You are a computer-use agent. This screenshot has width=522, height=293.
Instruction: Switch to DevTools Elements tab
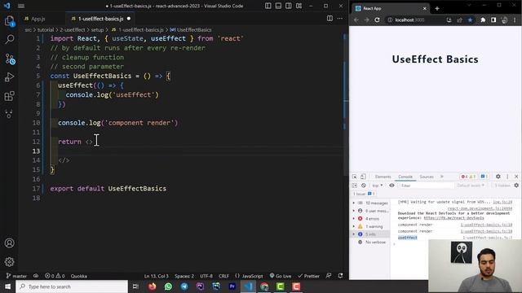coord(383,177)
